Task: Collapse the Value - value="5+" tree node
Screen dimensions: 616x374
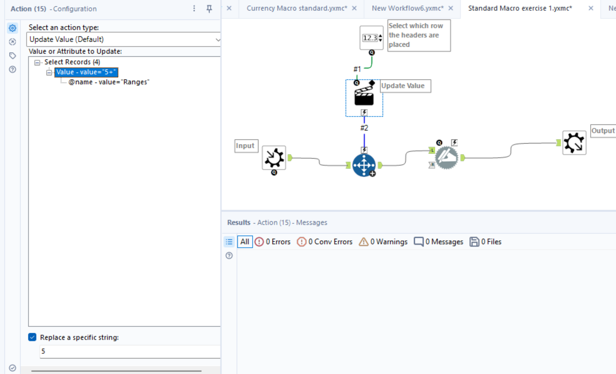Action: [49, 72]
